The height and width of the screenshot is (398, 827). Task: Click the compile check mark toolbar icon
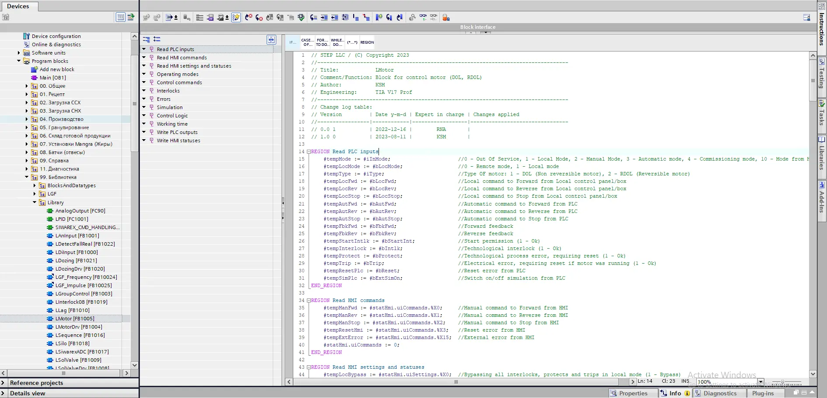[301, 17]
